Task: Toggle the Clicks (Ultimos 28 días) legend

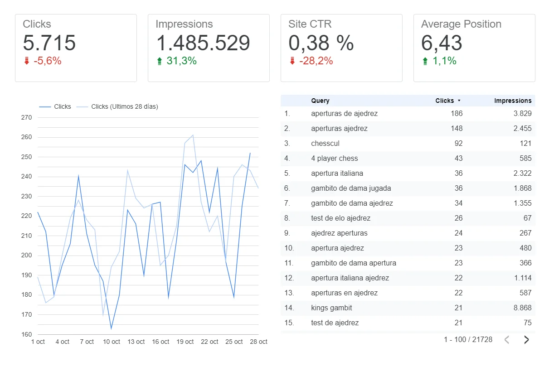Action: point(117,107)
